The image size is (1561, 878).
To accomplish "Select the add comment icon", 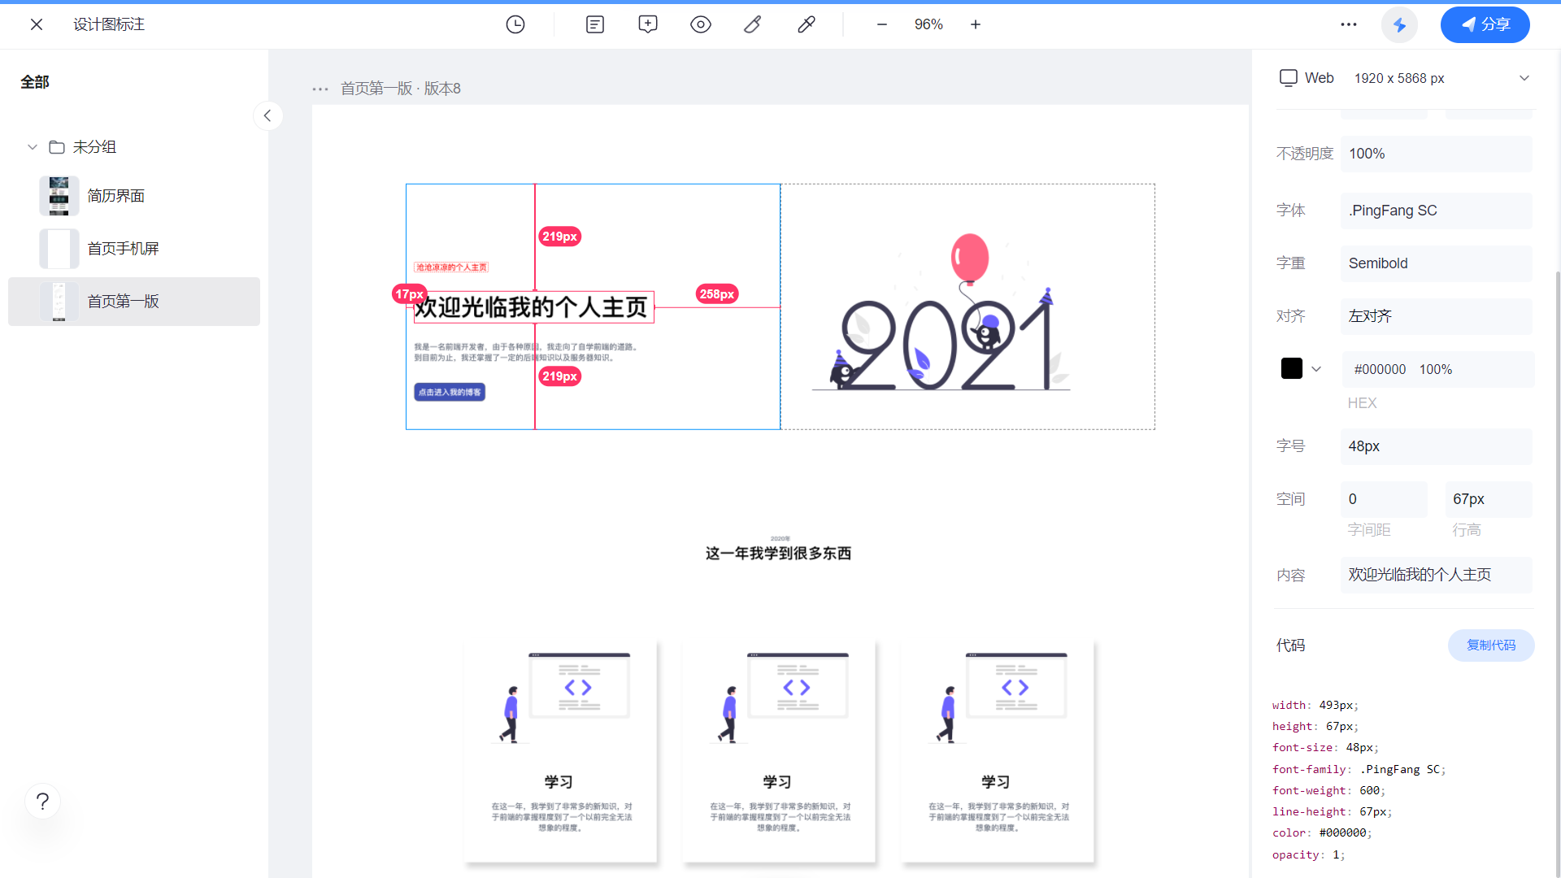I will [x=648, y=24].
